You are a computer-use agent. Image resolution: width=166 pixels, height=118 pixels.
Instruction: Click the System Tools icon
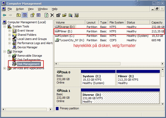(9, 26)
